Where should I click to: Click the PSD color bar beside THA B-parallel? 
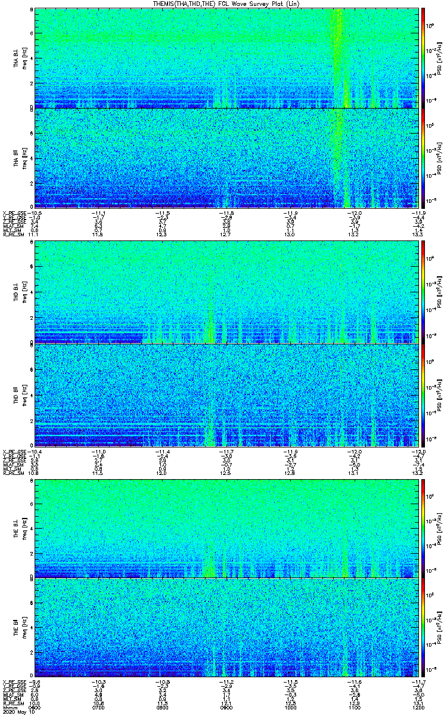tap(423, 158)
